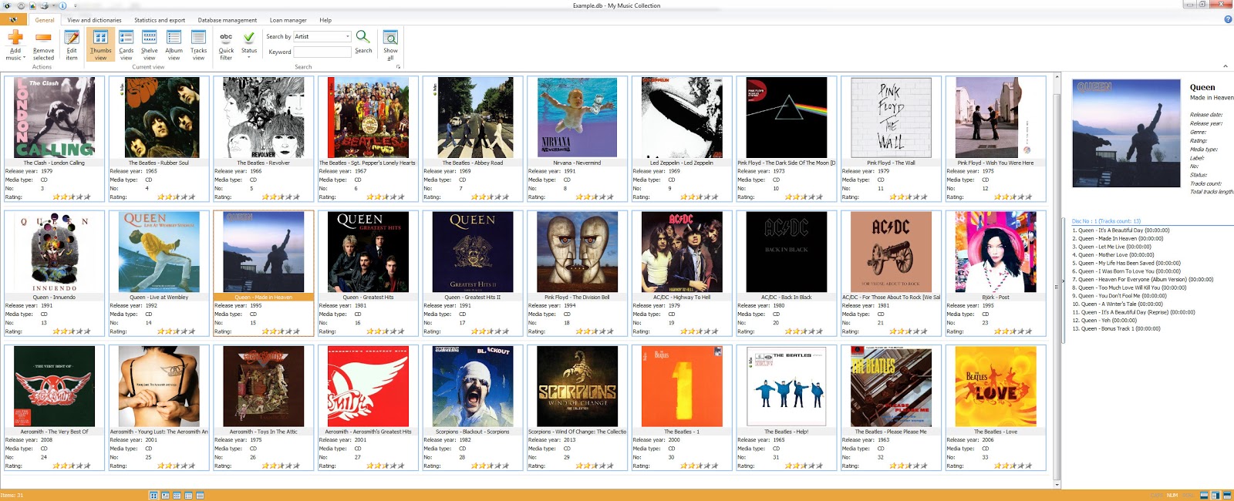
Task: Select the General ribbon tab
Action: (x=45, y=20)
